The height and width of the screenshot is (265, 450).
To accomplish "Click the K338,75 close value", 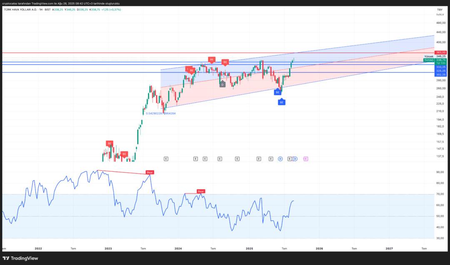I will 95,10.
